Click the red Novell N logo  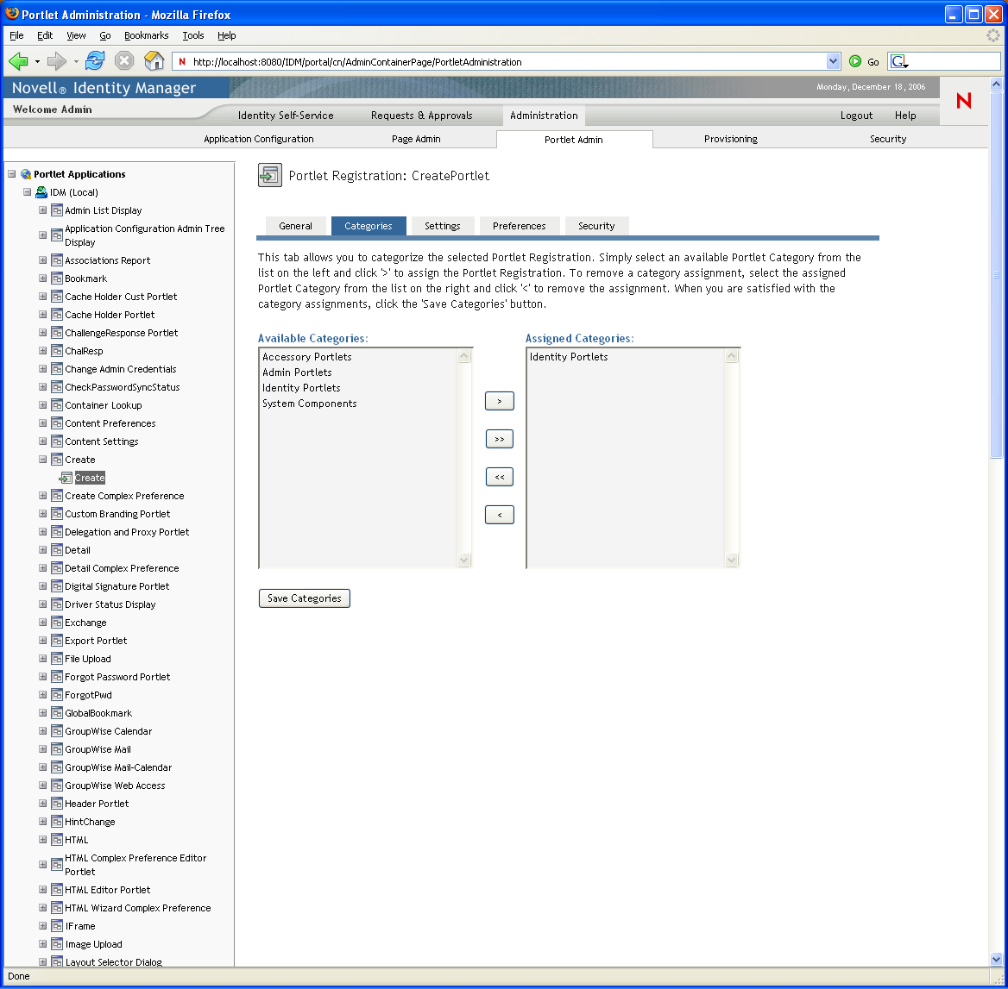964,100
